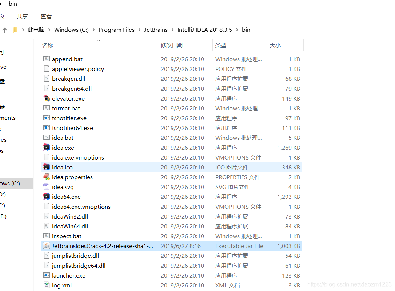Open the 共享 ribbon tab

[x=23, y=16]
